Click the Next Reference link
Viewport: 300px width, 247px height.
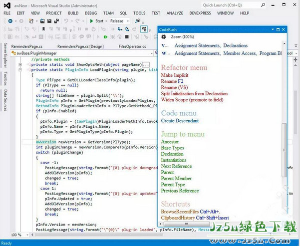click(x=176, y=166)
